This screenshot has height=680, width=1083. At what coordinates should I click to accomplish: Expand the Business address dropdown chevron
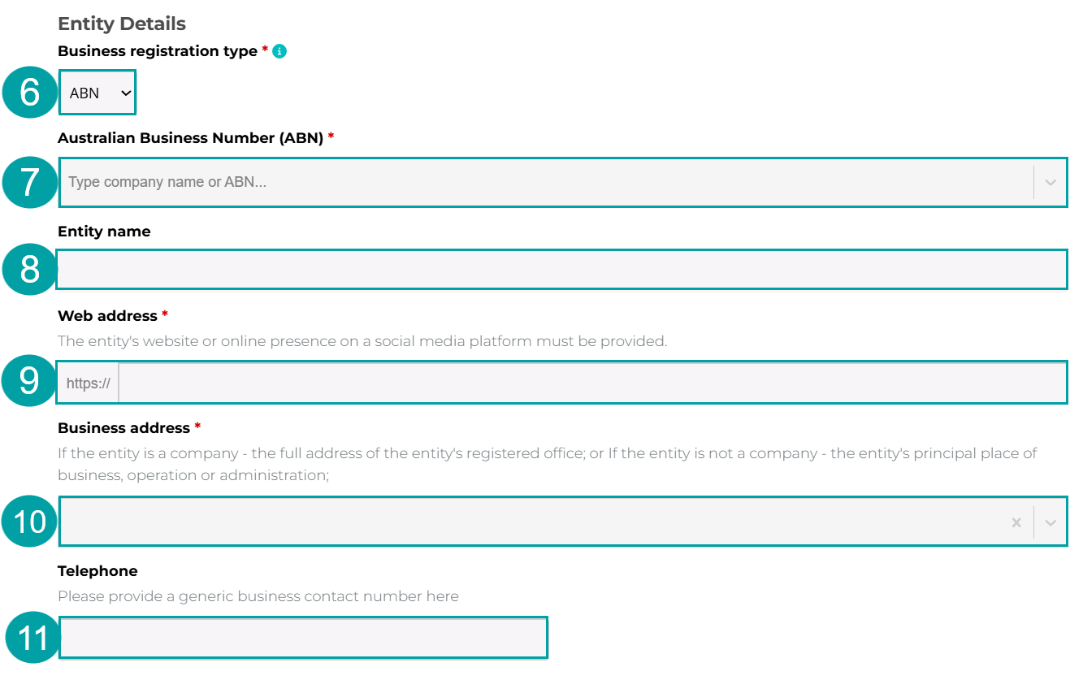click(1051, 522)
